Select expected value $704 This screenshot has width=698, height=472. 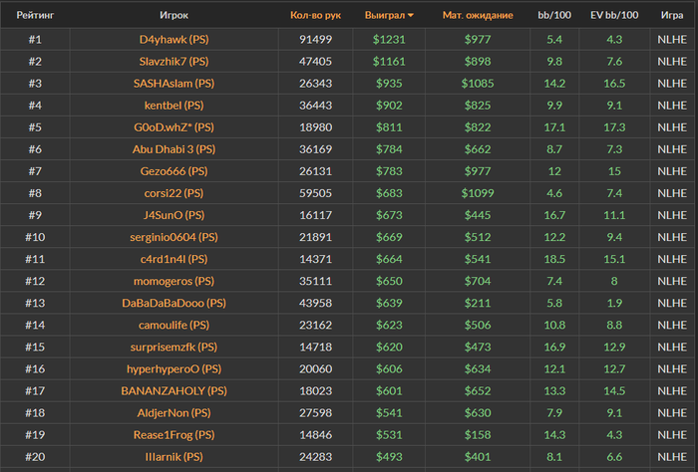click(478, 281)
